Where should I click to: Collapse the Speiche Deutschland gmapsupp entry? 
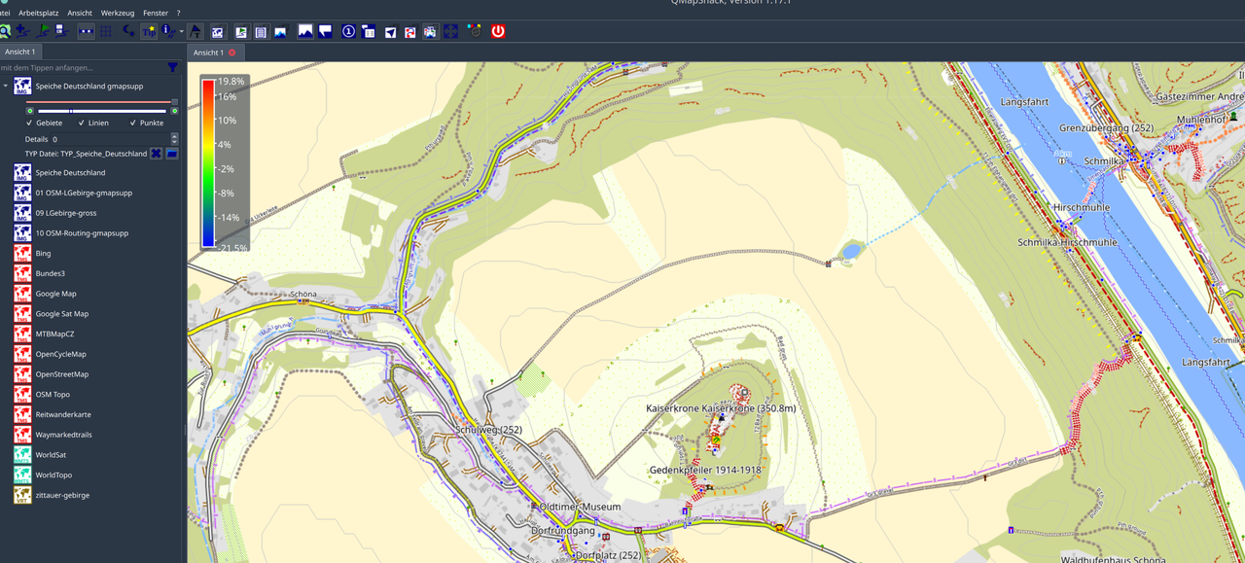6,86
